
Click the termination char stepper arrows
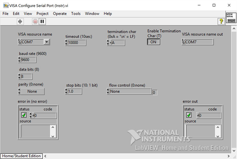click(108, 42)
